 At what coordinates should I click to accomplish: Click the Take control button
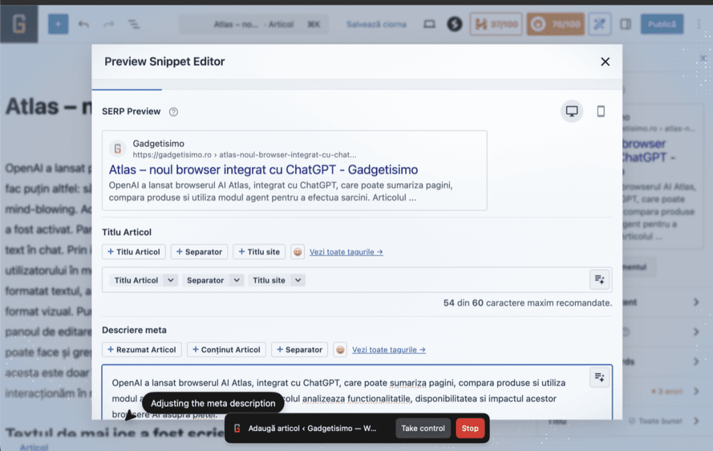click(423, 428)
